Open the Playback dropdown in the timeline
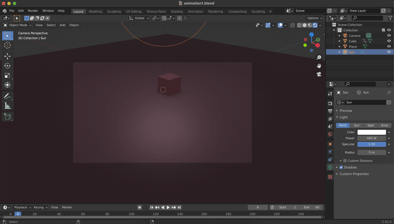The height and width of the screenshot is (224, 394). coord(22,207)
